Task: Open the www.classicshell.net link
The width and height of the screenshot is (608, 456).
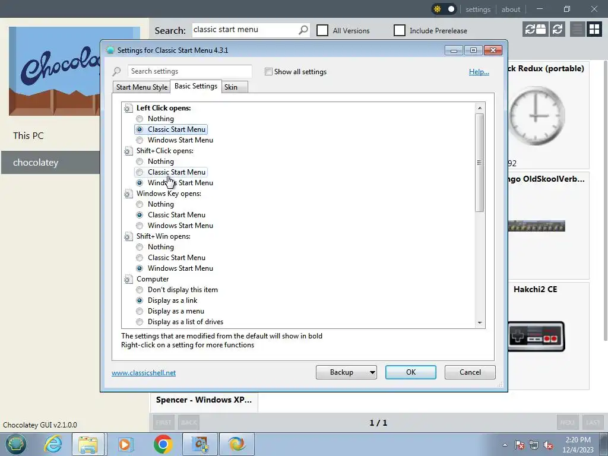Action: pyautogui.click(x=144, y=373)
